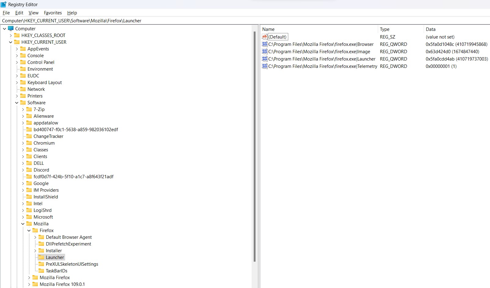The width and height of the screenshot is (490, 288).
Task: Sort values by Name column header
Action: coord(319,29)
